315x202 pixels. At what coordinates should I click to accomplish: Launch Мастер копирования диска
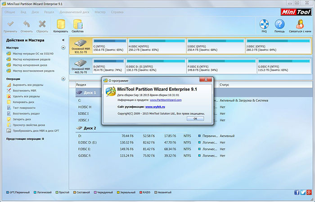pyautogui.click(x=27, y=65)
